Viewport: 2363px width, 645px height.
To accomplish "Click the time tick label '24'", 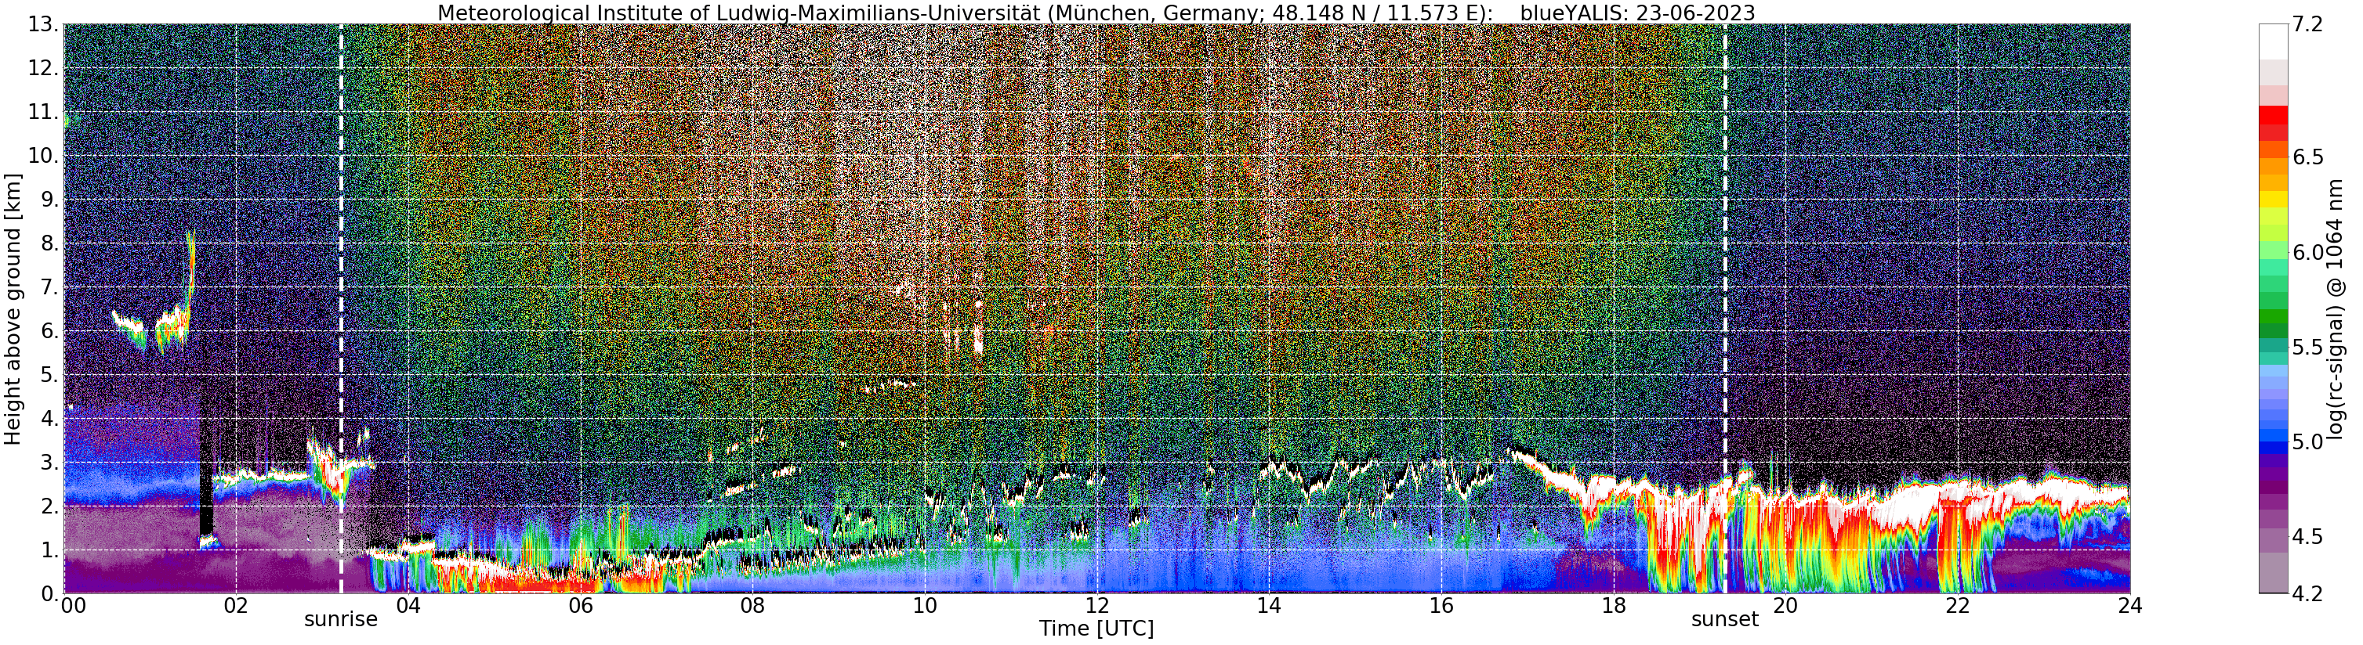I will [2130, 606].
